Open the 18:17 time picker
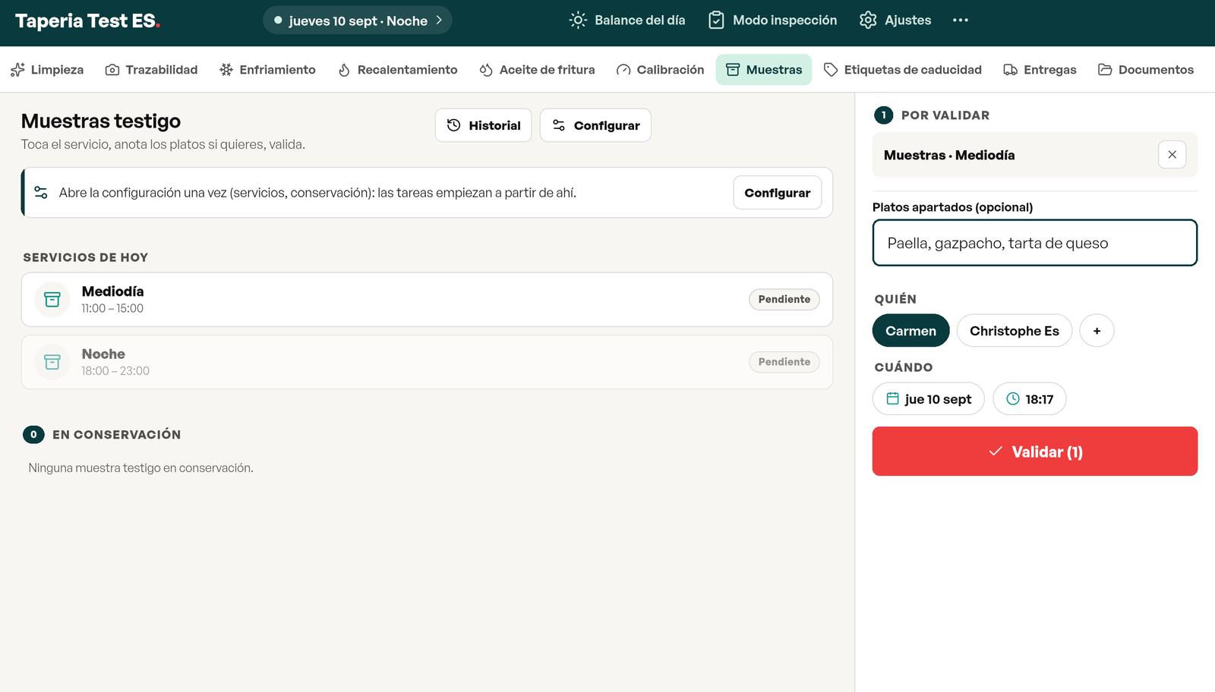 point(1029,399)
